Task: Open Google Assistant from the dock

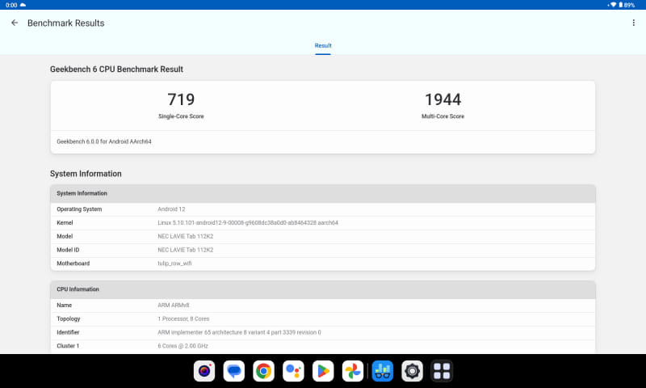Action: tap(293, 371)
